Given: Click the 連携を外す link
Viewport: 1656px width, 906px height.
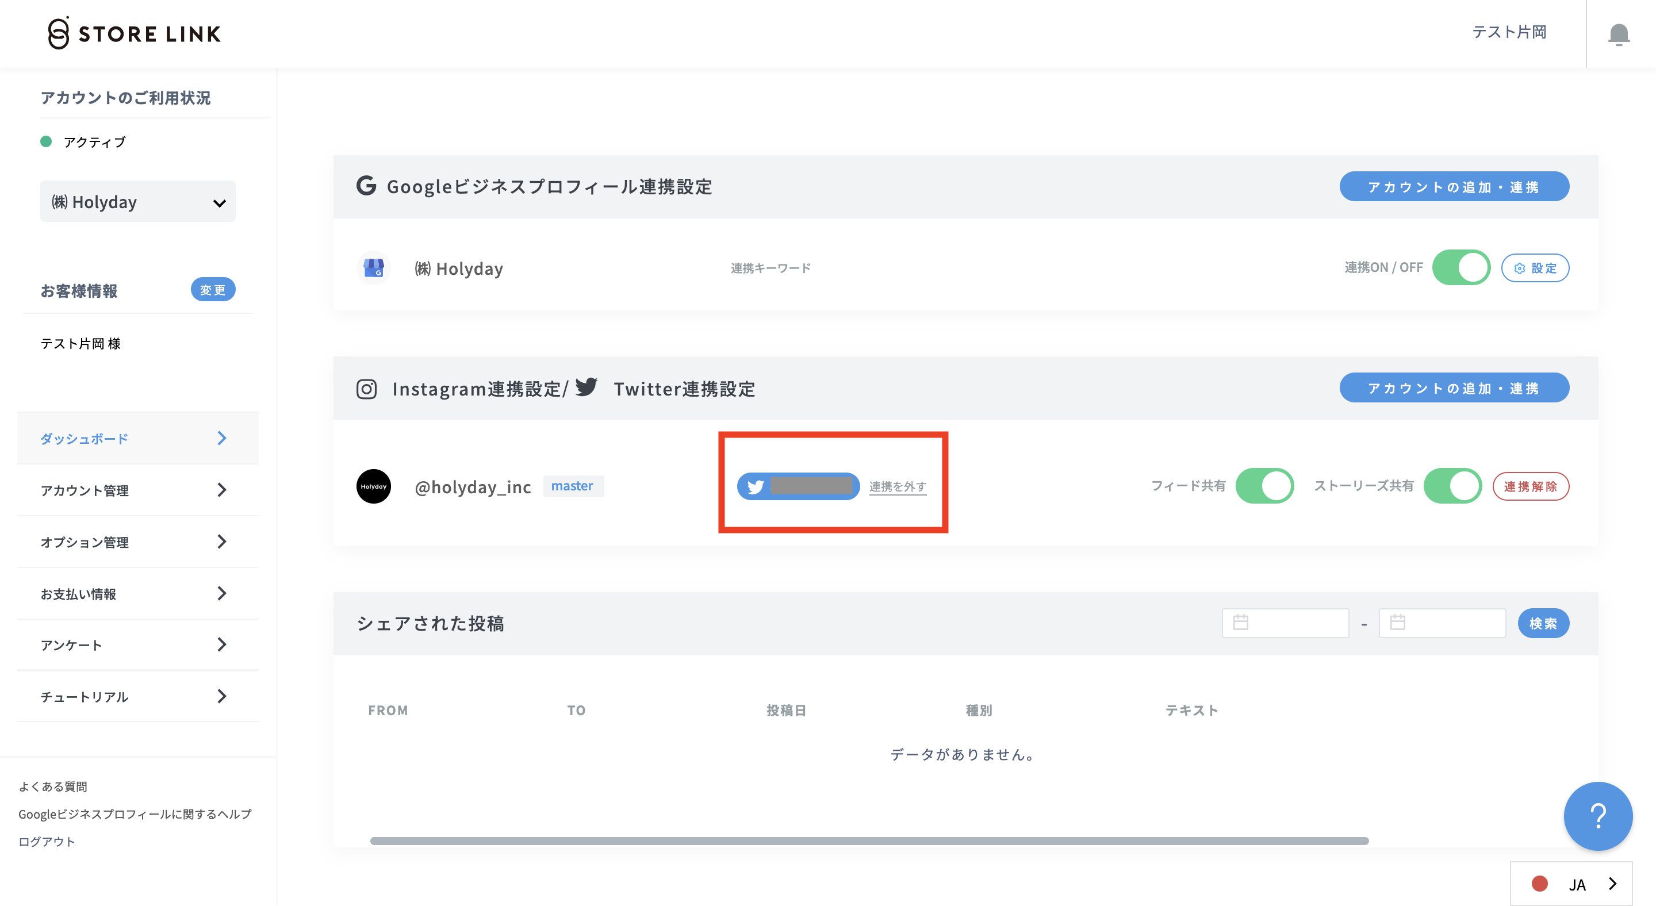Looking at the screenshot, I should tap(898, 486).
